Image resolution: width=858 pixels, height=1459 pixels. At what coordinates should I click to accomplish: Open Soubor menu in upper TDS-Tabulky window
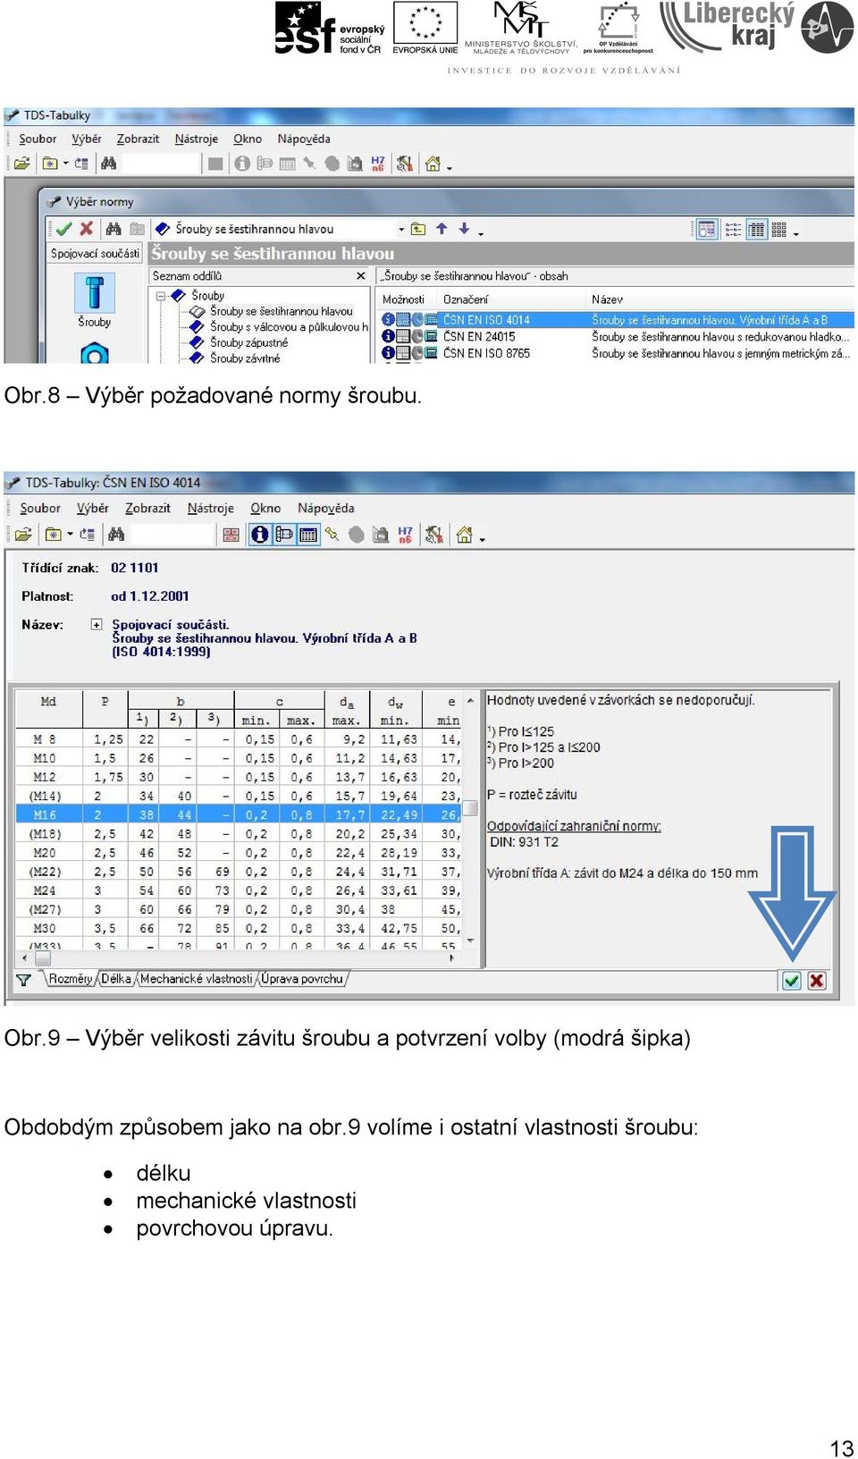coord(38,139)
